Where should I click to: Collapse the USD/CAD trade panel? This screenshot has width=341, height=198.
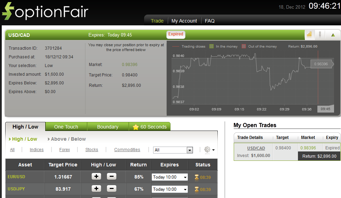point(333,35)
